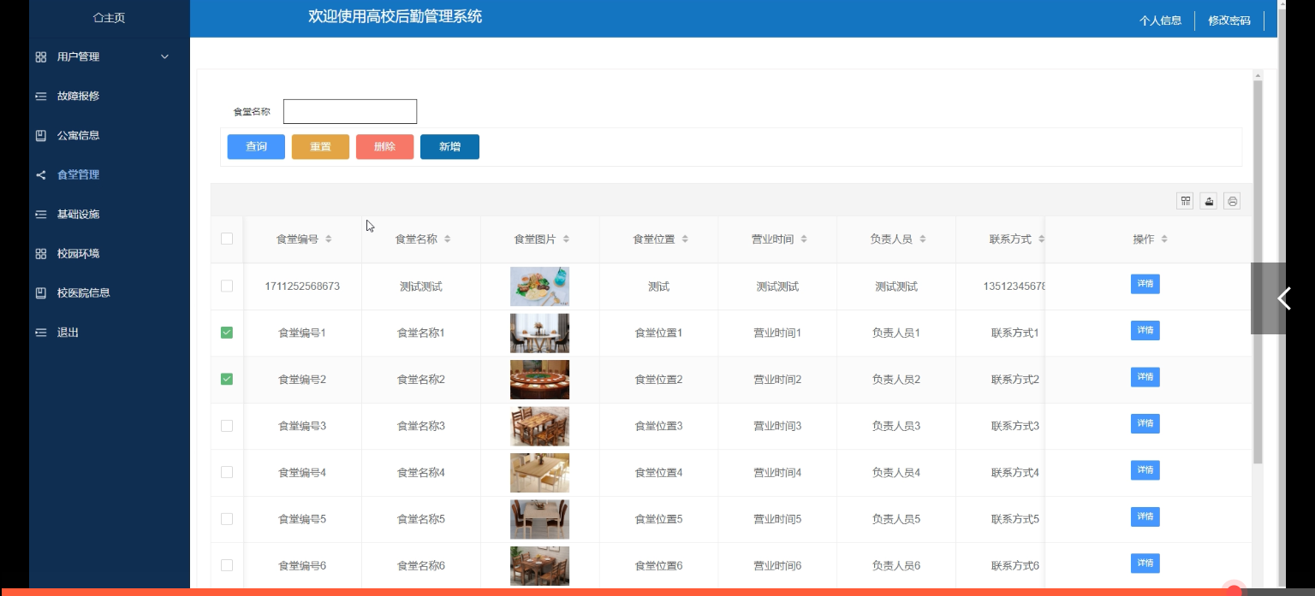Screen dimensions: 1315x596
Task: Click the export icon above table
Action: (x=1209, y=202)
